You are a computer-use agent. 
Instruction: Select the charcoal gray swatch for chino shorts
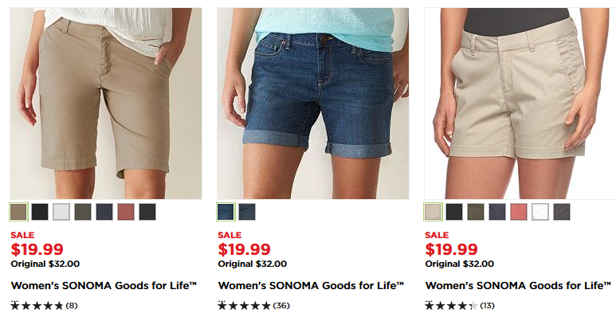point(562,212)
